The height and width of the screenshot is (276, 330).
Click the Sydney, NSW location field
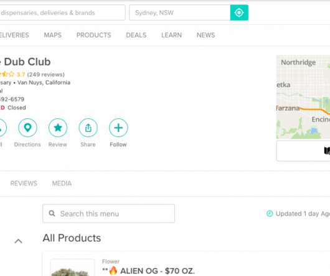click(180, 12)
